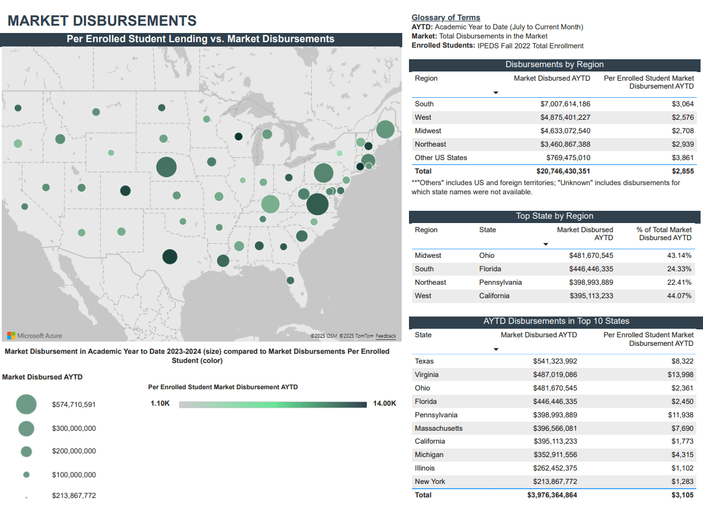Click the large bubble over Texas on the map
Screen dimensions: 703x520
point(170,257)
